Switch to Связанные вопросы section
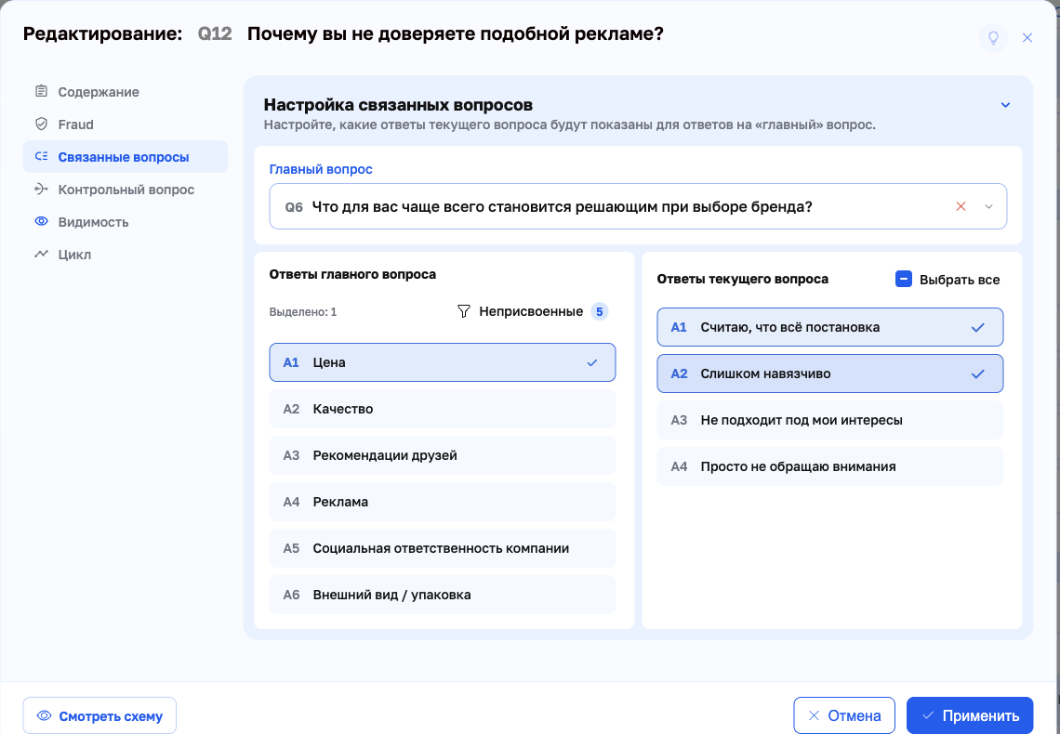Screen dimensions: 1060x734 coord(126,157)
